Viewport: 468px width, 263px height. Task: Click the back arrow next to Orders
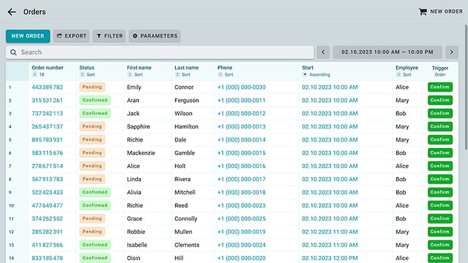click(x=12, y=12)
